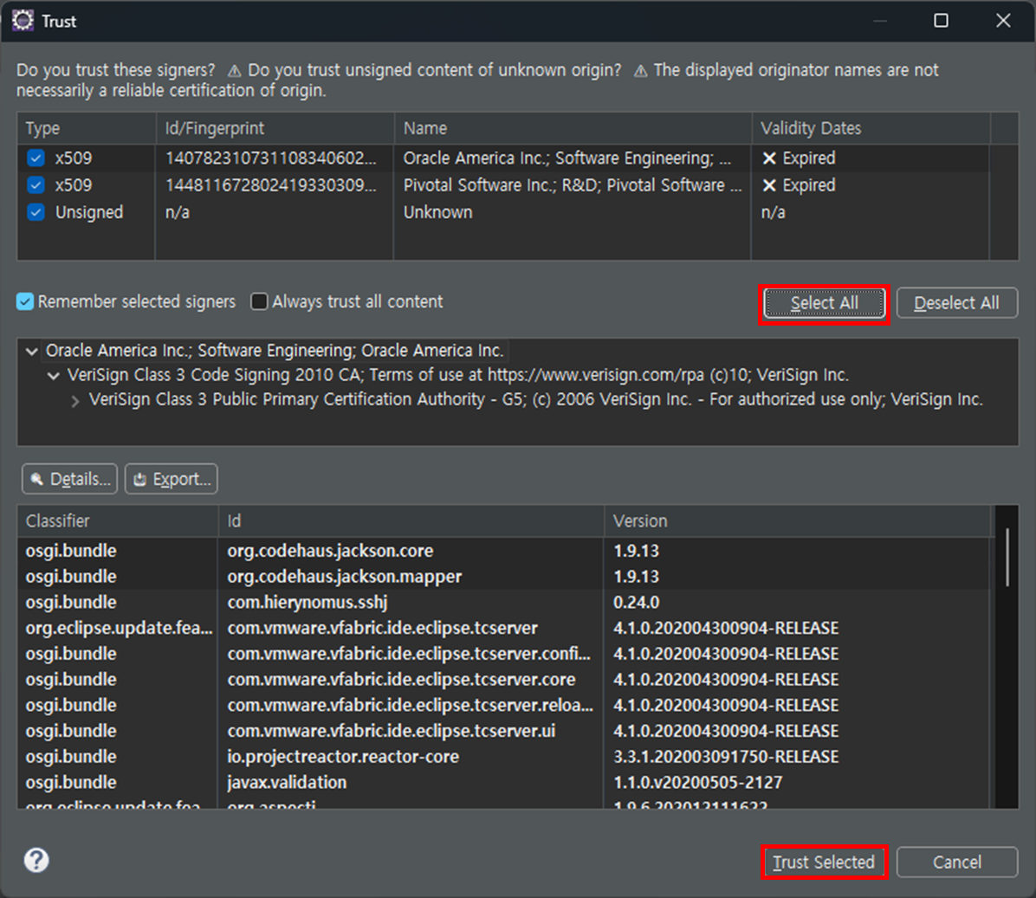The width and height of the screenshot is (1036, 898).
Task: Click the bundle list vertical scrollbar thumb
Action: click(x=1007, y=558)
